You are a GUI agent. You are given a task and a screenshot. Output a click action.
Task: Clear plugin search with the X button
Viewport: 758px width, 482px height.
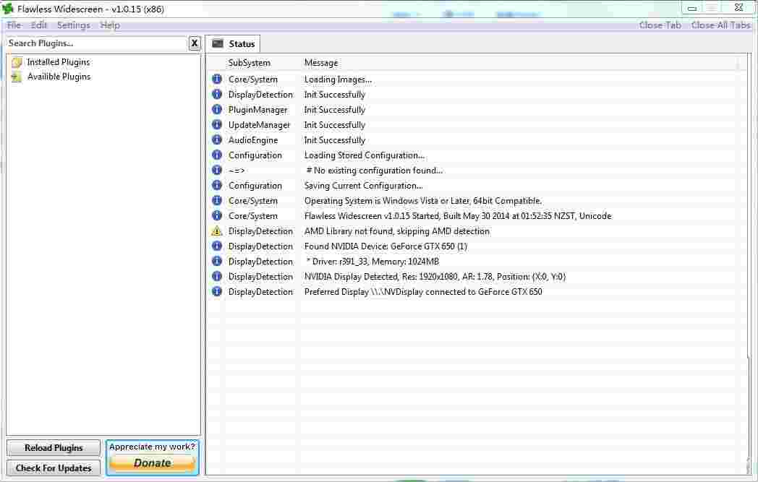pyautogui.click(x=195, y=43)
